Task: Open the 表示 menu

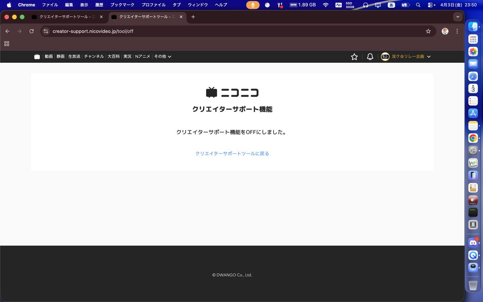Action: pyautogui.click(x=84, y=5)
